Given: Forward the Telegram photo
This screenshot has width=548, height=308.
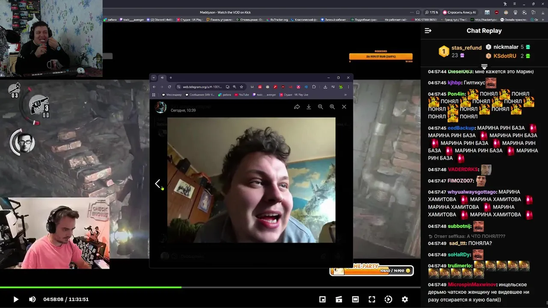Looking at the screenshot, I should tap(297, 107).
